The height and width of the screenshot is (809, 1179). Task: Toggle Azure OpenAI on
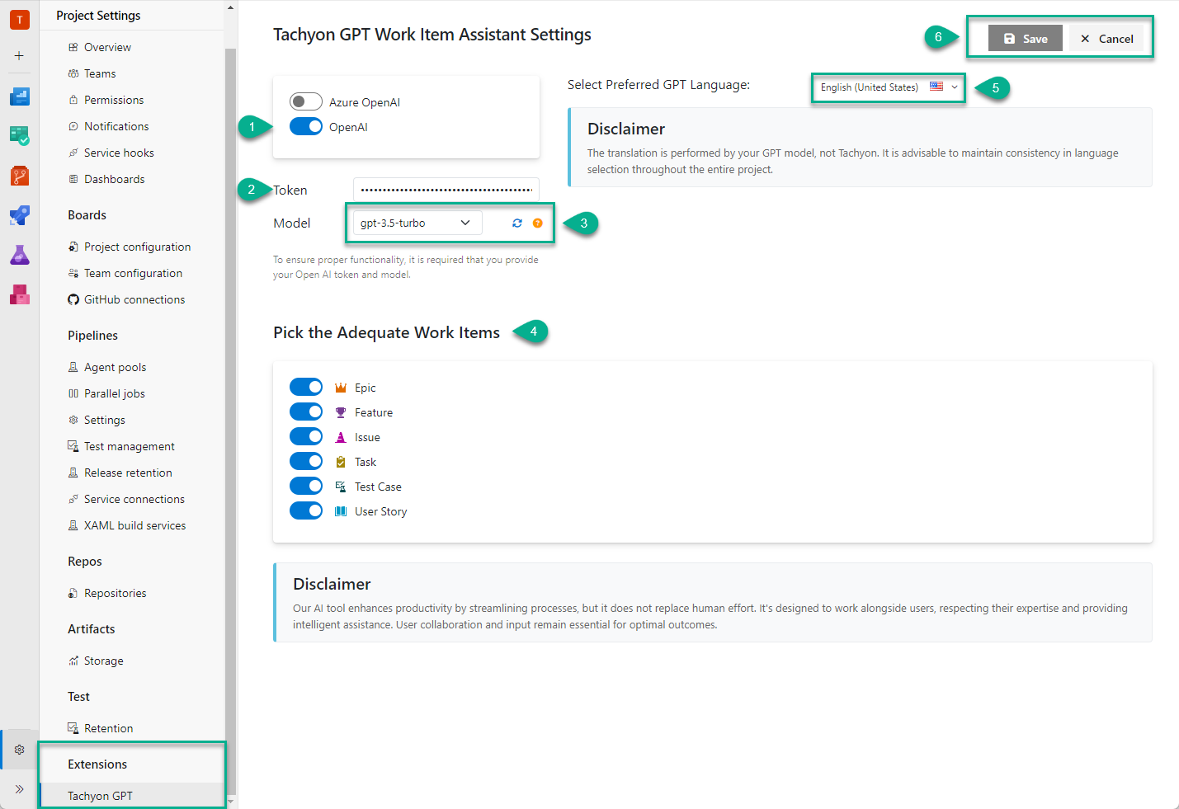coord(305,101)
